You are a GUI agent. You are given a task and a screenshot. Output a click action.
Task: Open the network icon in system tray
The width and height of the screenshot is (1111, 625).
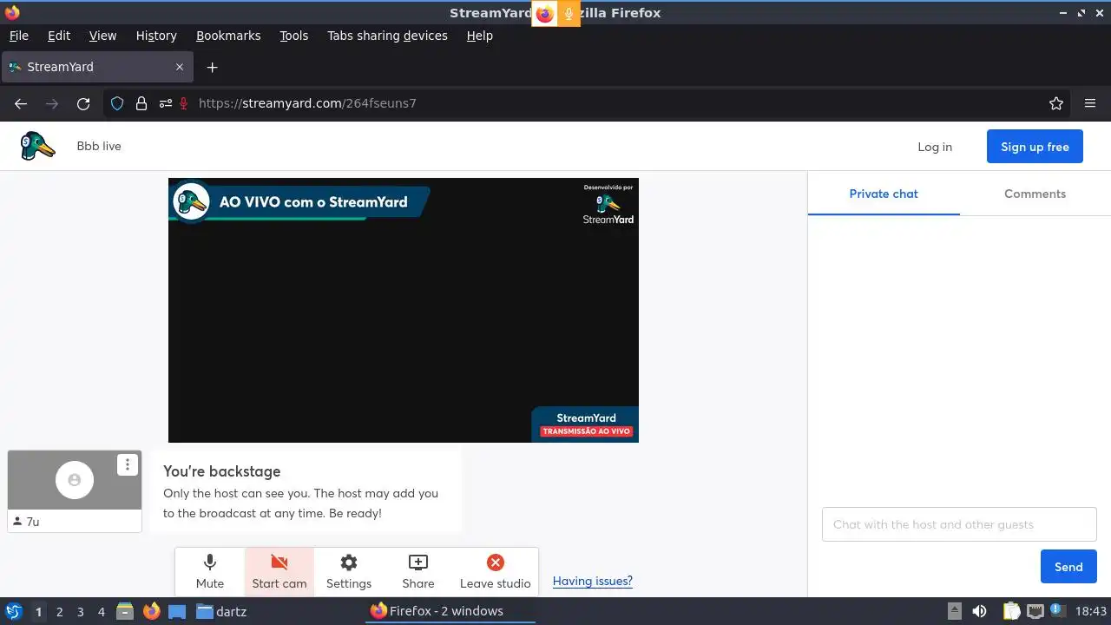pyautogui.click(x=1035, y=611)
